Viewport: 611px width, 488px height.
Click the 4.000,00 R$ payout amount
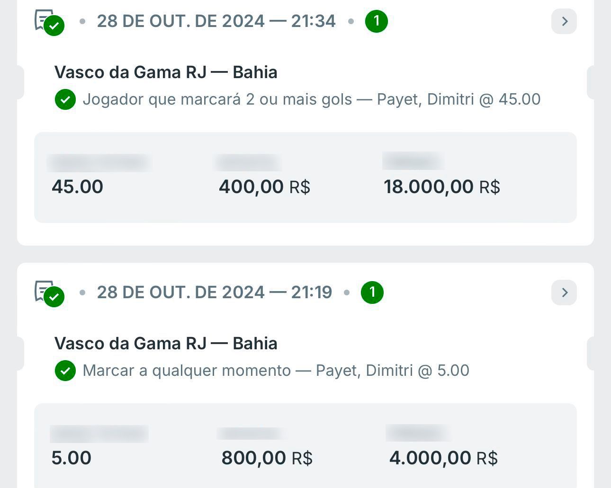tap(443, 458)
